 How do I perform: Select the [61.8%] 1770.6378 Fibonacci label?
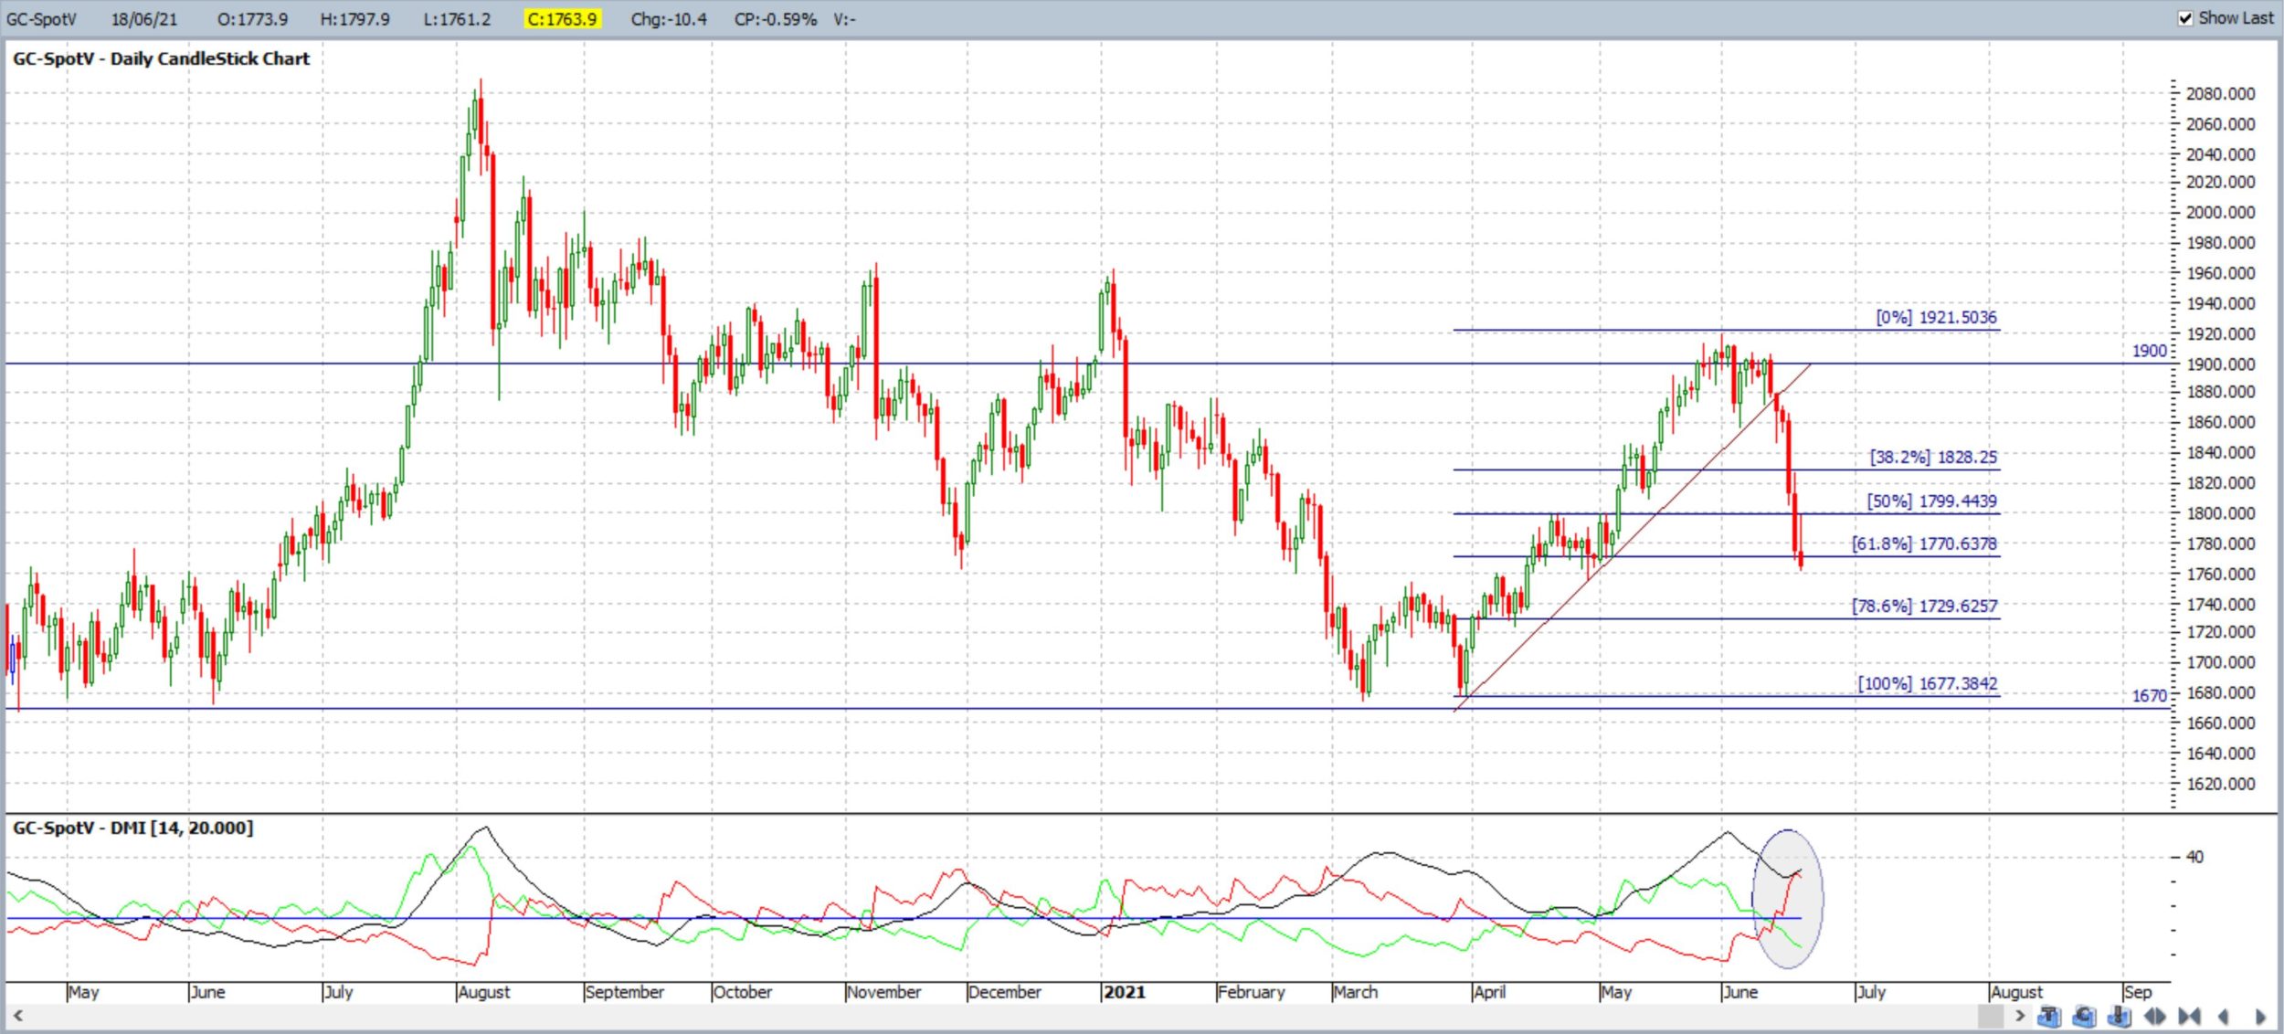(1924, 543)
